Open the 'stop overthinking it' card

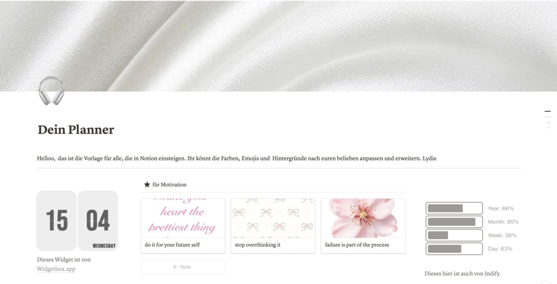(273, 226)
